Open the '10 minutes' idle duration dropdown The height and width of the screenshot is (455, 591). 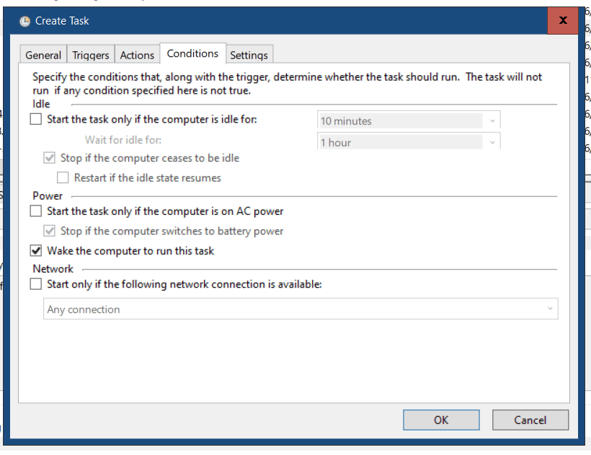tap(493, 120)
